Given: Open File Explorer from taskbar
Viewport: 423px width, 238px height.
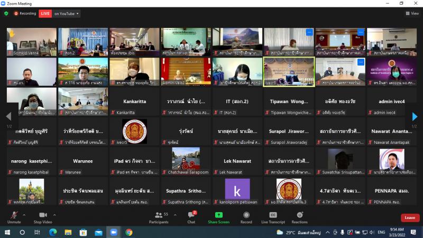Looking at the screenshot, I should tap(68, 232).
